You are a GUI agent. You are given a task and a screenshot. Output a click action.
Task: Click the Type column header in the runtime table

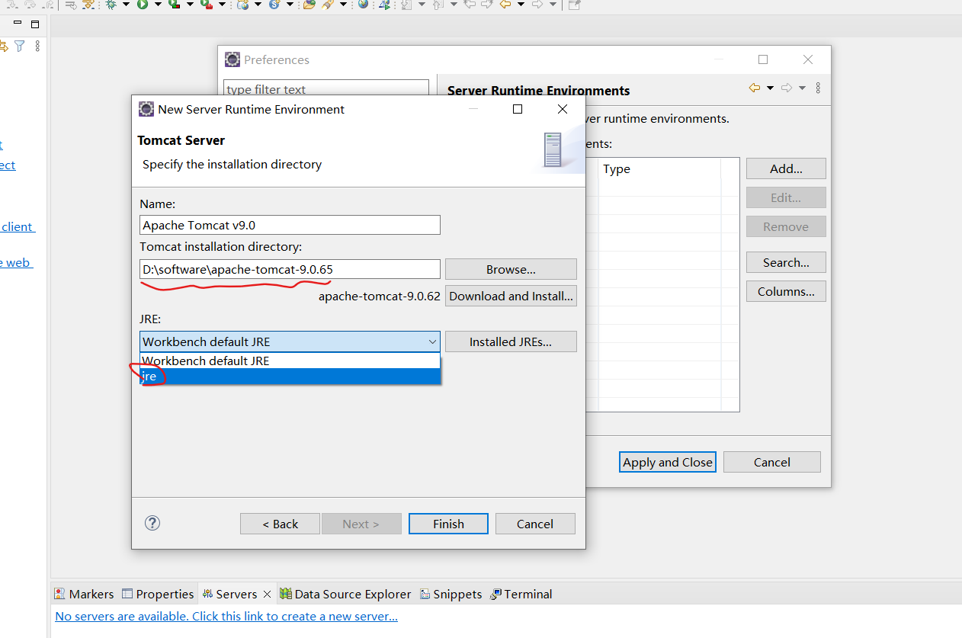(x=659, y=168)
